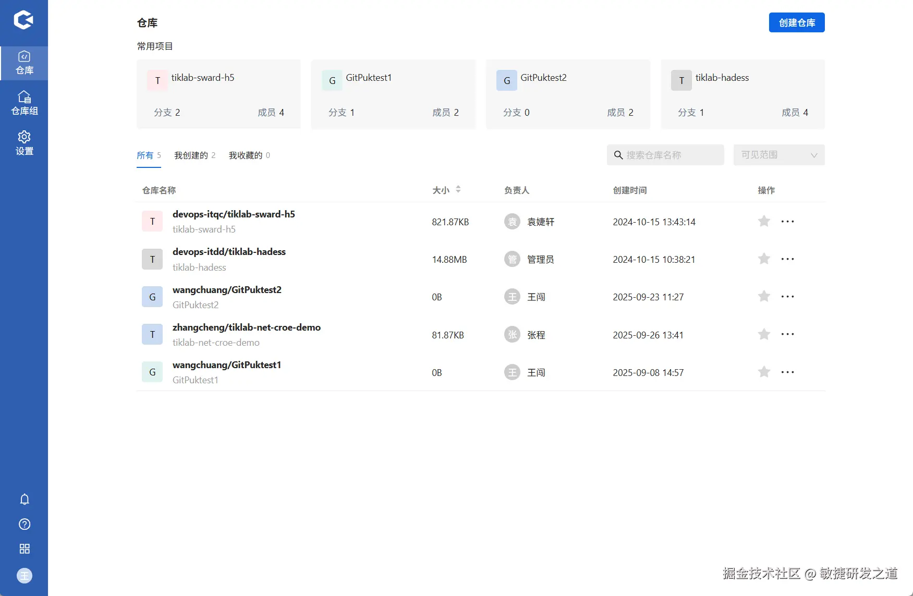Click the user avatar at the sidebar bottom
Image resolution: width=913 pixels, height=596 pixels.
click(x=24, y=575)
